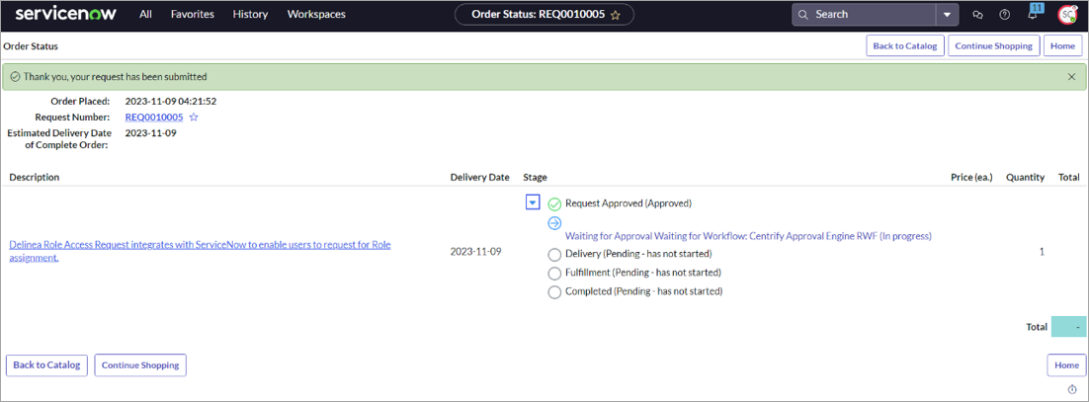Select the Fulfillment pending stage circle
The width and height of the screenshot is (1089, 402).
tap(554, 274)
